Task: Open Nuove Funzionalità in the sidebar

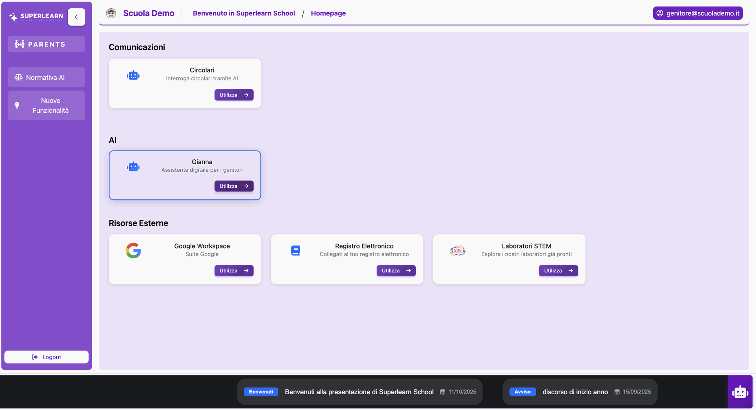Action: 46,106
